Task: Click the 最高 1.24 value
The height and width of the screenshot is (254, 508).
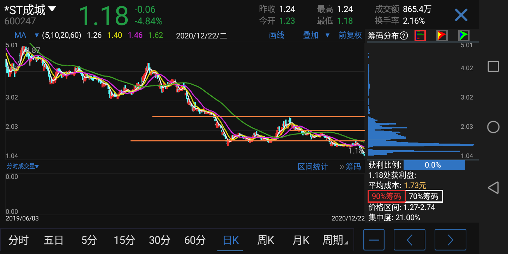Action: click(x=345, y=9)
